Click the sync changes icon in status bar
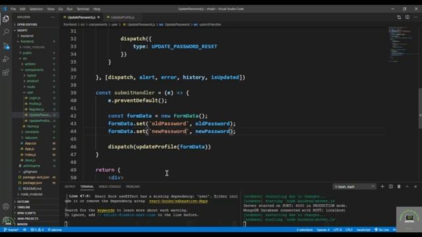Viewport: 422px width, 237px height. (24, 230)
